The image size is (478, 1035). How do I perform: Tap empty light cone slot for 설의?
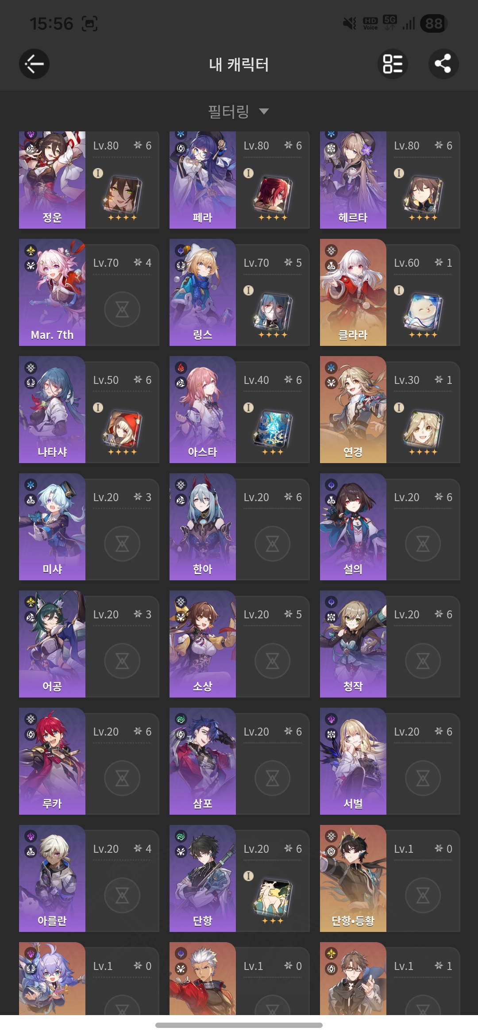pyautogui.click(x=423, y=544)
